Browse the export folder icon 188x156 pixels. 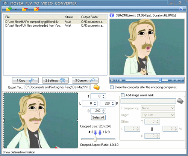[x=97, y=87]
